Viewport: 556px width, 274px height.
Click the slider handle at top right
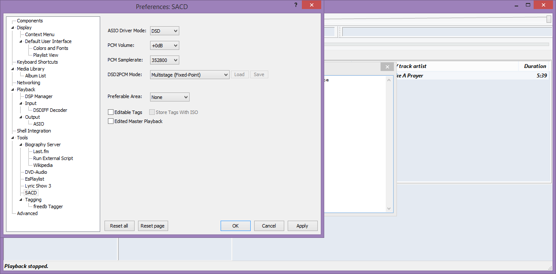pyautogui.click(x=549, y=19)
